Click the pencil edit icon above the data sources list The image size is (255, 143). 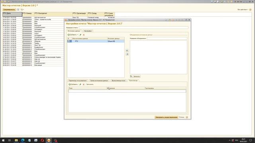[x=80, y=35]
